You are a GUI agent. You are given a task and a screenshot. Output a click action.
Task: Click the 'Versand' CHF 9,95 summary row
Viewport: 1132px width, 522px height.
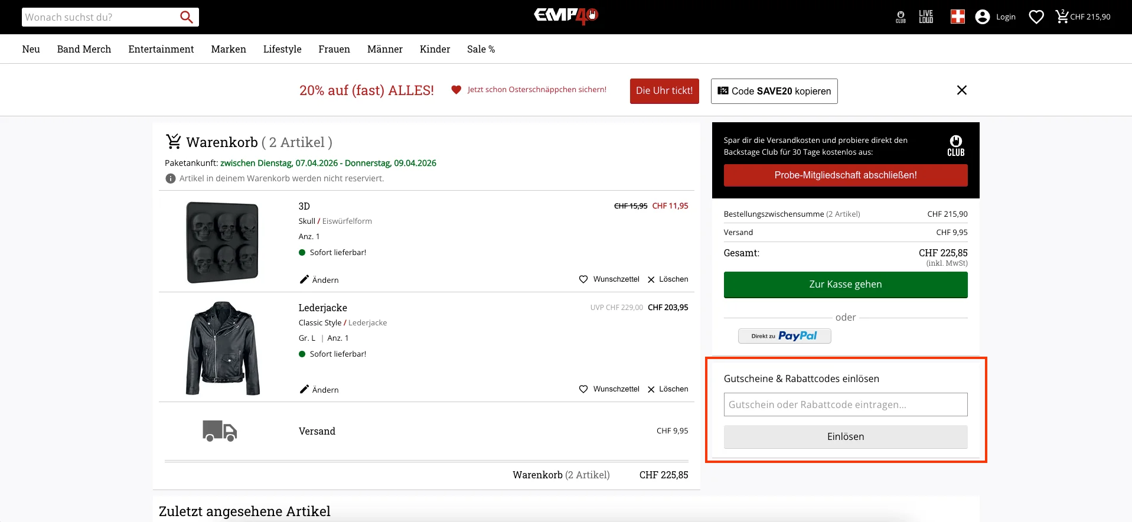click(x=846, y=233)
